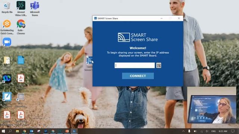This screenshot has height=134, width=239.
Task: Open the Google Chrome desktop shortcut
Action: [21, 27]
